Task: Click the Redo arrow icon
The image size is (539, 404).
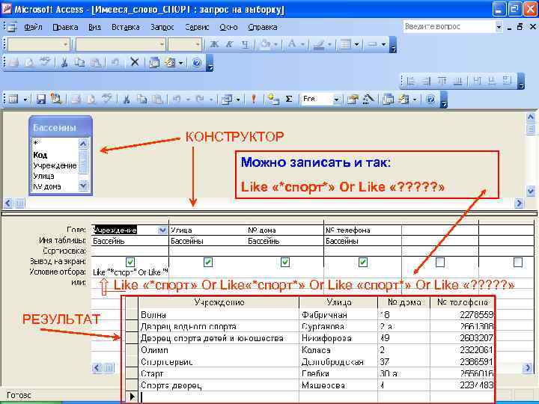Action: pyautogui.click(x=200, y=100)
